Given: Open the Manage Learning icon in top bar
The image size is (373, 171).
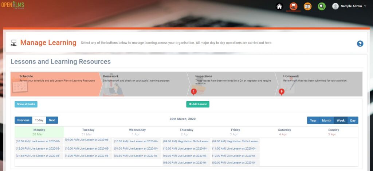Looking at the screenshot, I should tap(293, 7).
